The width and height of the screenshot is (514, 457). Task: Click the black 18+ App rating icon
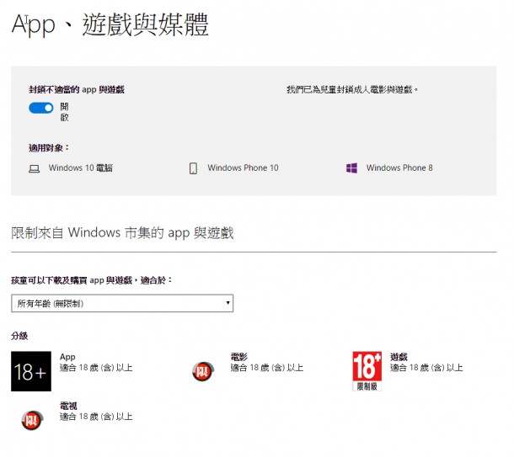coord(31,371)
